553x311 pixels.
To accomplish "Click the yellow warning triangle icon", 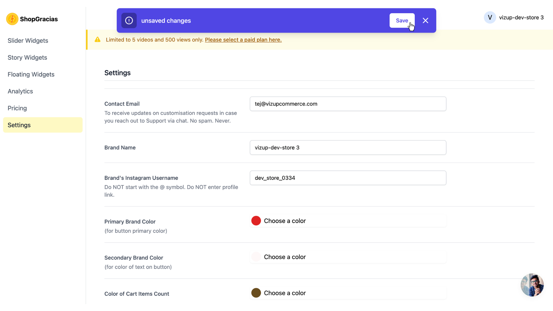I will click(x=98, y=40).
